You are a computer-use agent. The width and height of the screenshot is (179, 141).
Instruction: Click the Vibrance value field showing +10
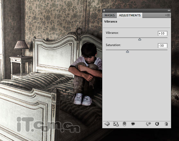coord(163,33)
